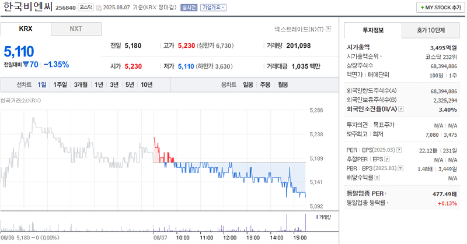Select the 3개월 line chart period
467x244 pixels.
coord(81,84)
